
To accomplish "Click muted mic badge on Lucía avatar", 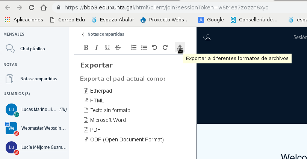I will pos(17,152).
